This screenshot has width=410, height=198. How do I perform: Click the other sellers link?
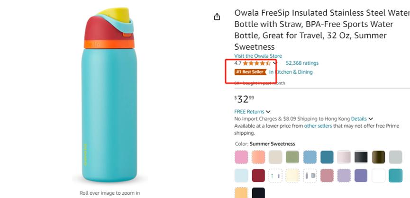tap(318, 126)
